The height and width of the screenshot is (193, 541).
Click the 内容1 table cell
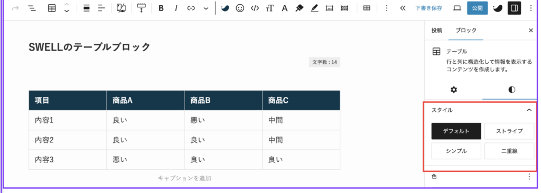[68, 120]
